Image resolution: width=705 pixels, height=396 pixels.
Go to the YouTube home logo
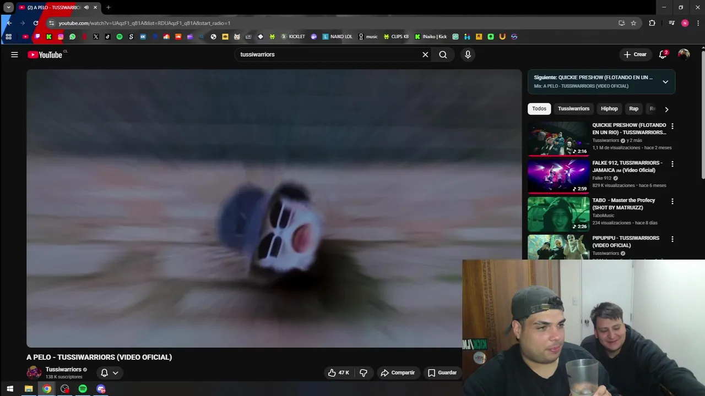click(x=45, y=54)
